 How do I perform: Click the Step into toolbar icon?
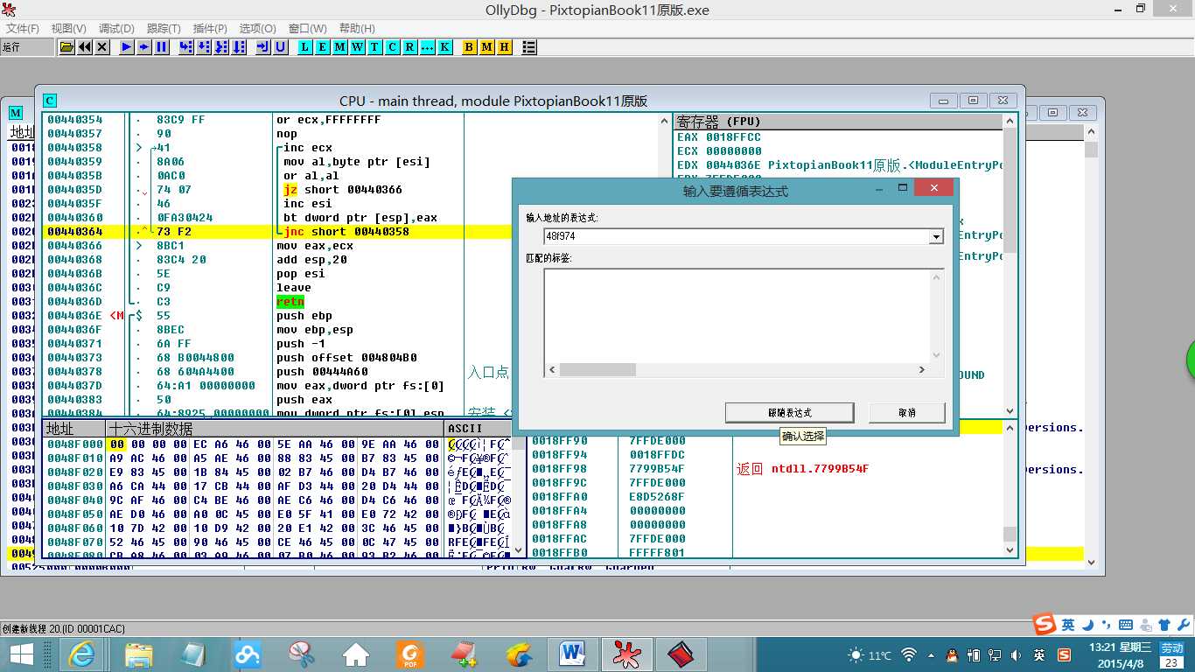pyautogui.click(x=186, y=47)
